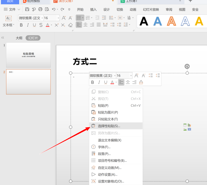Apply Subscript in the ribbon
207x185 pixels.
[63, 25]
